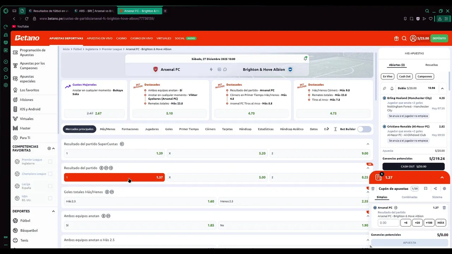This screenshot has width=452, height=254.
Task: Switch to the Sistema betslip tab
Action: [437, 197]
